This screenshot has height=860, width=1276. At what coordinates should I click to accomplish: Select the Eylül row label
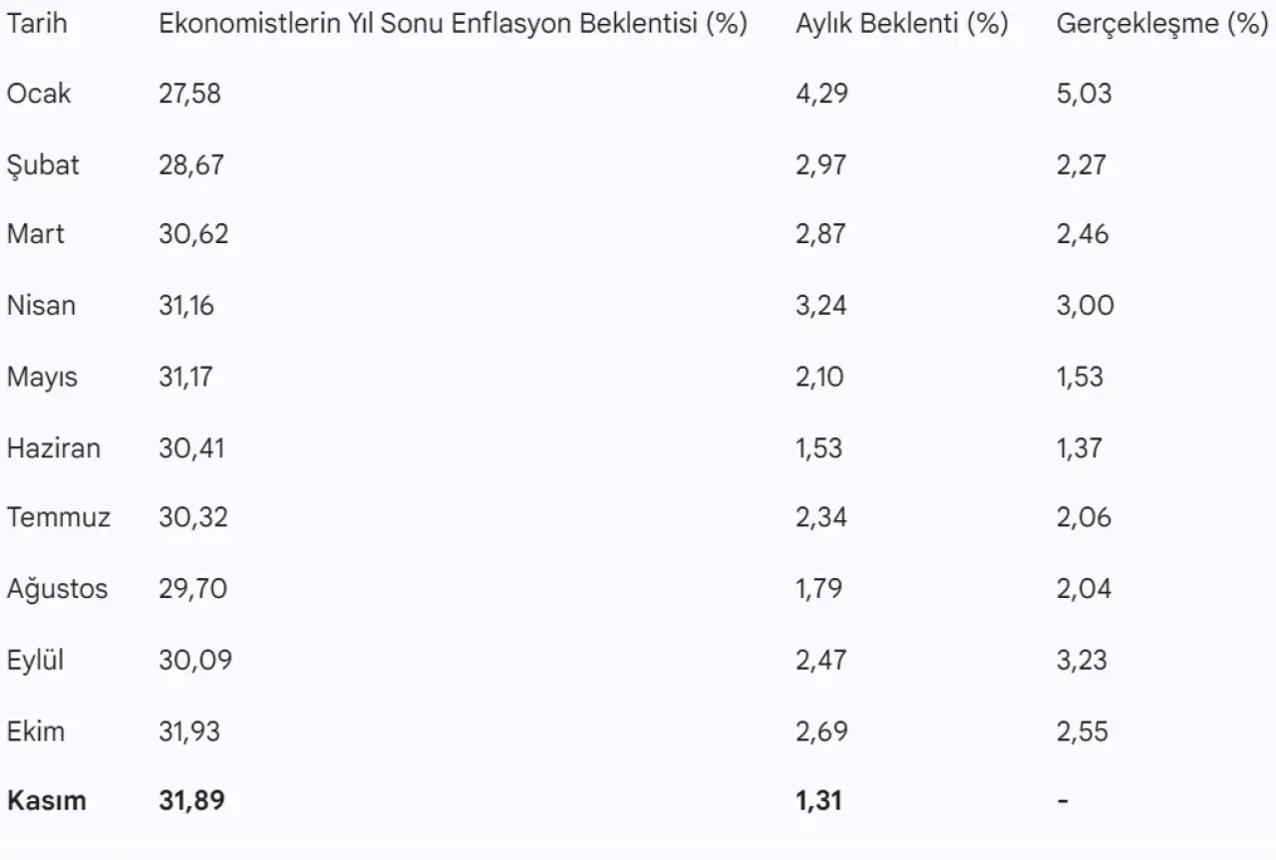pos(35,660)
